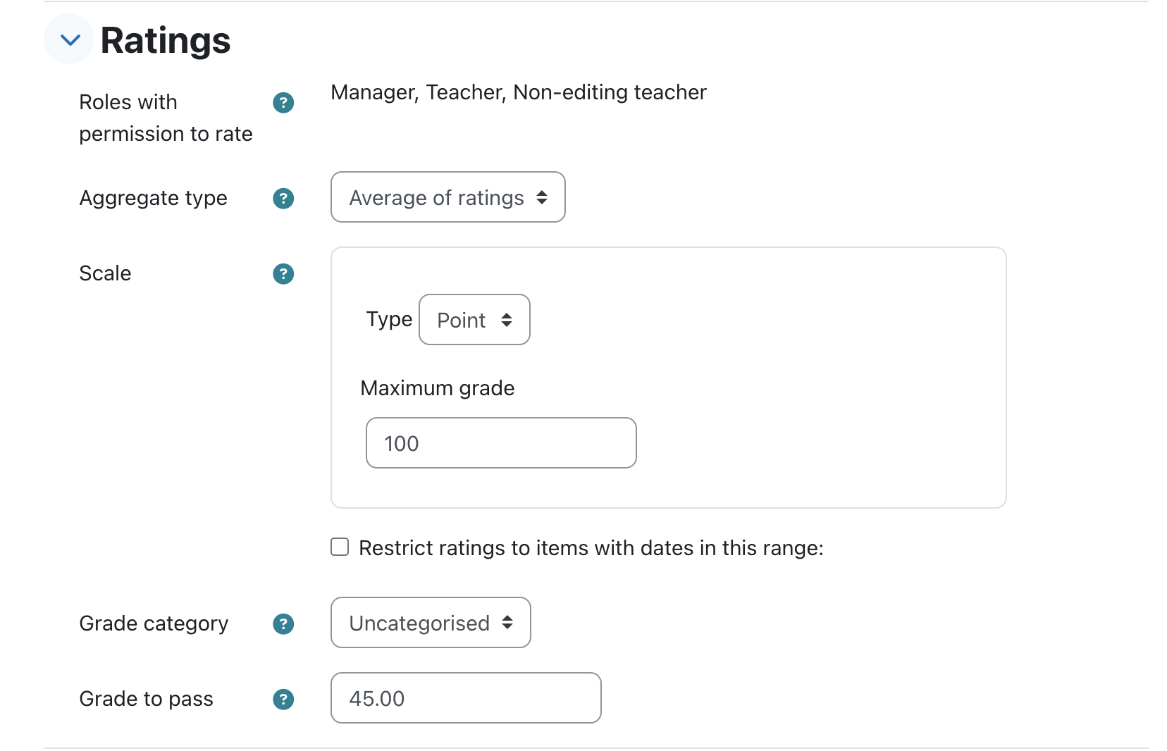Click the Restrict ratings date range label
Viewport: 1167px width, 751px height.
click(591, 548)
